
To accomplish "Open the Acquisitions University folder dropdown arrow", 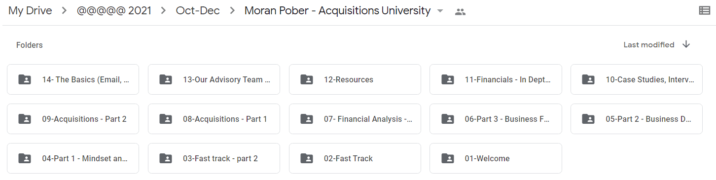I will [440, 11].
